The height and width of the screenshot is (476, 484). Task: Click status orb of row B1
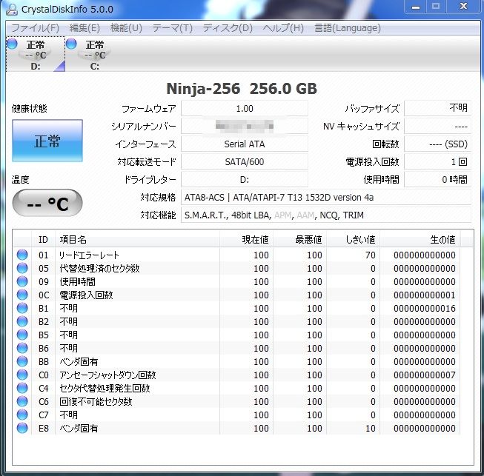point(22,308)
